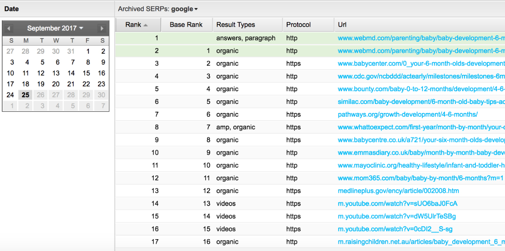505x251 pixels.
Task: Click the medlineplus.gov article link
Action: [x=398, y=191]
